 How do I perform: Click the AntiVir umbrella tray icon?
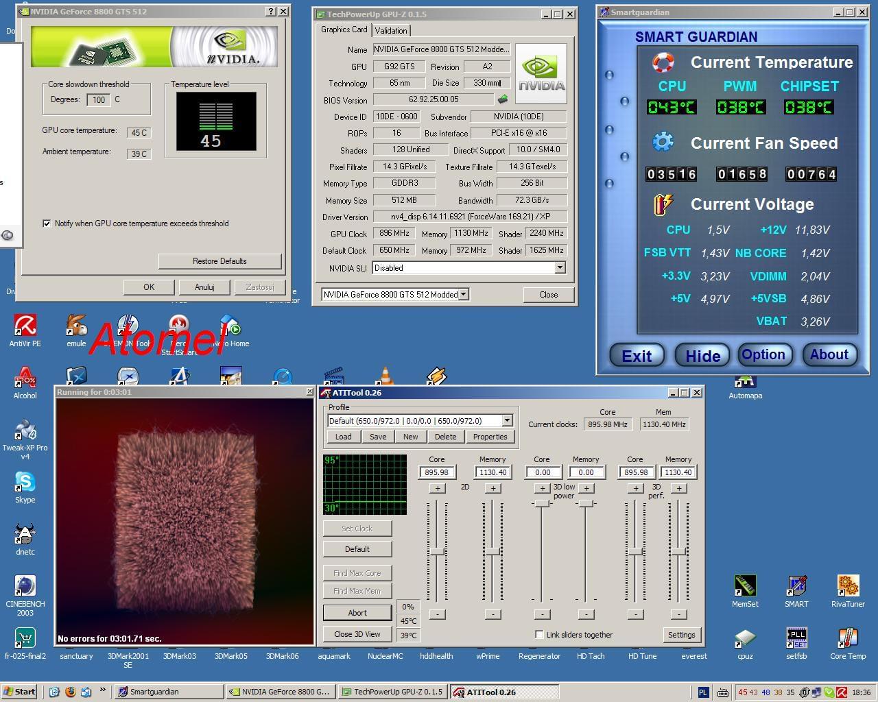(842, 692)
